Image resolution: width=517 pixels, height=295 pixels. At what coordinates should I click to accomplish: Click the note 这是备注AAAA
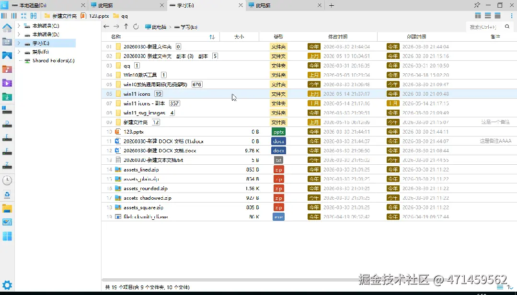(495, 141)
